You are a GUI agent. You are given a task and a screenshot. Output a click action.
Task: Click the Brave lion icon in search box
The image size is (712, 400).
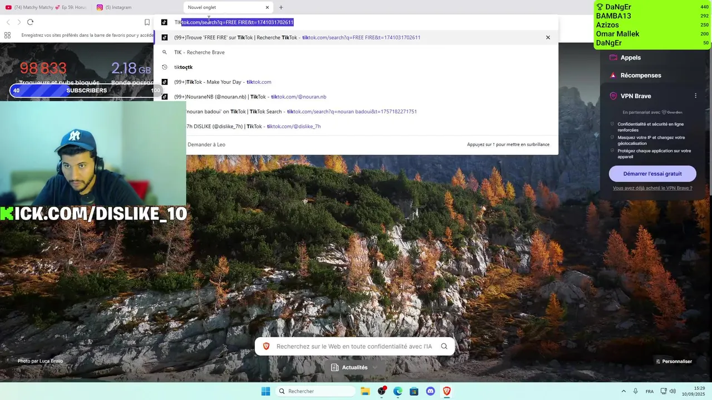click(x=266, y=346)
